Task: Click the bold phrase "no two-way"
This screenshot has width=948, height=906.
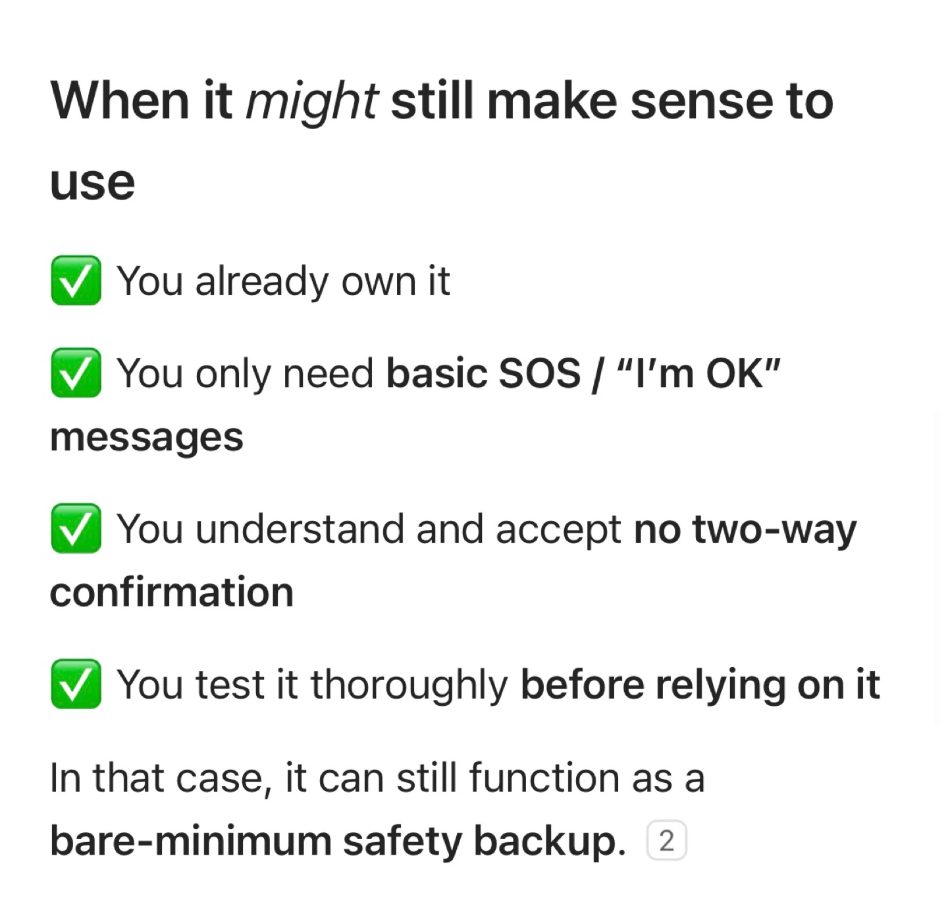Action: pos(745,529)
